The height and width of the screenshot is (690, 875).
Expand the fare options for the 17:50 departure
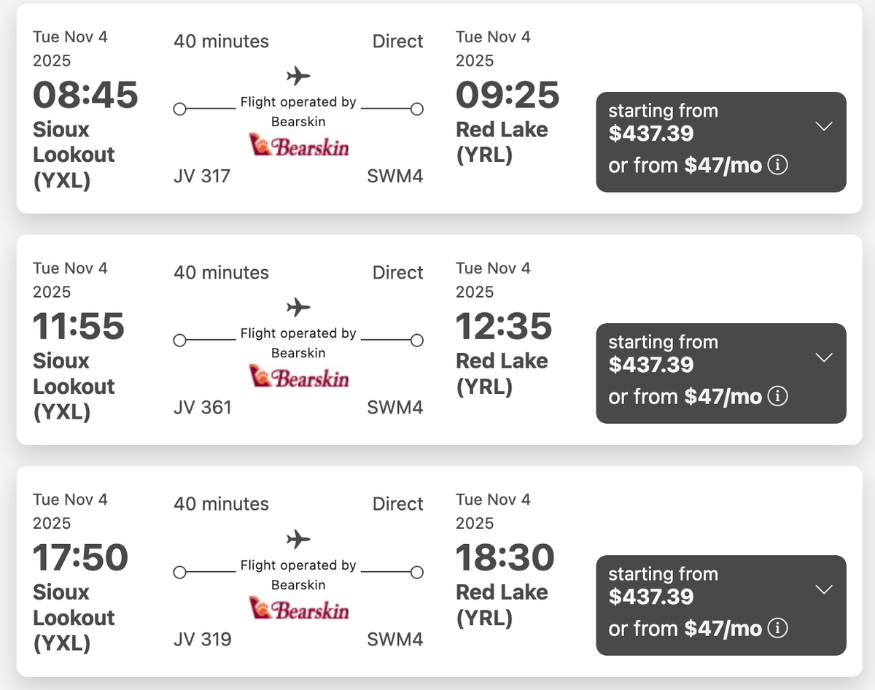823,589
